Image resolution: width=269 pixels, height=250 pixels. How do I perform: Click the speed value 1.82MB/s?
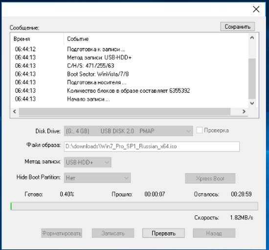242,218
